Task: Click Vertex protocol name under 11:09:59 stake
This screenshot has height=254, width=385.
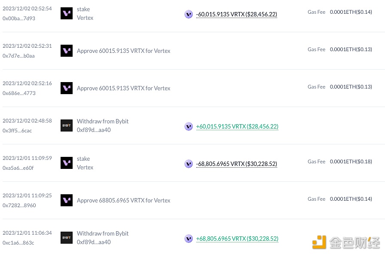Action: click(85, 167)
